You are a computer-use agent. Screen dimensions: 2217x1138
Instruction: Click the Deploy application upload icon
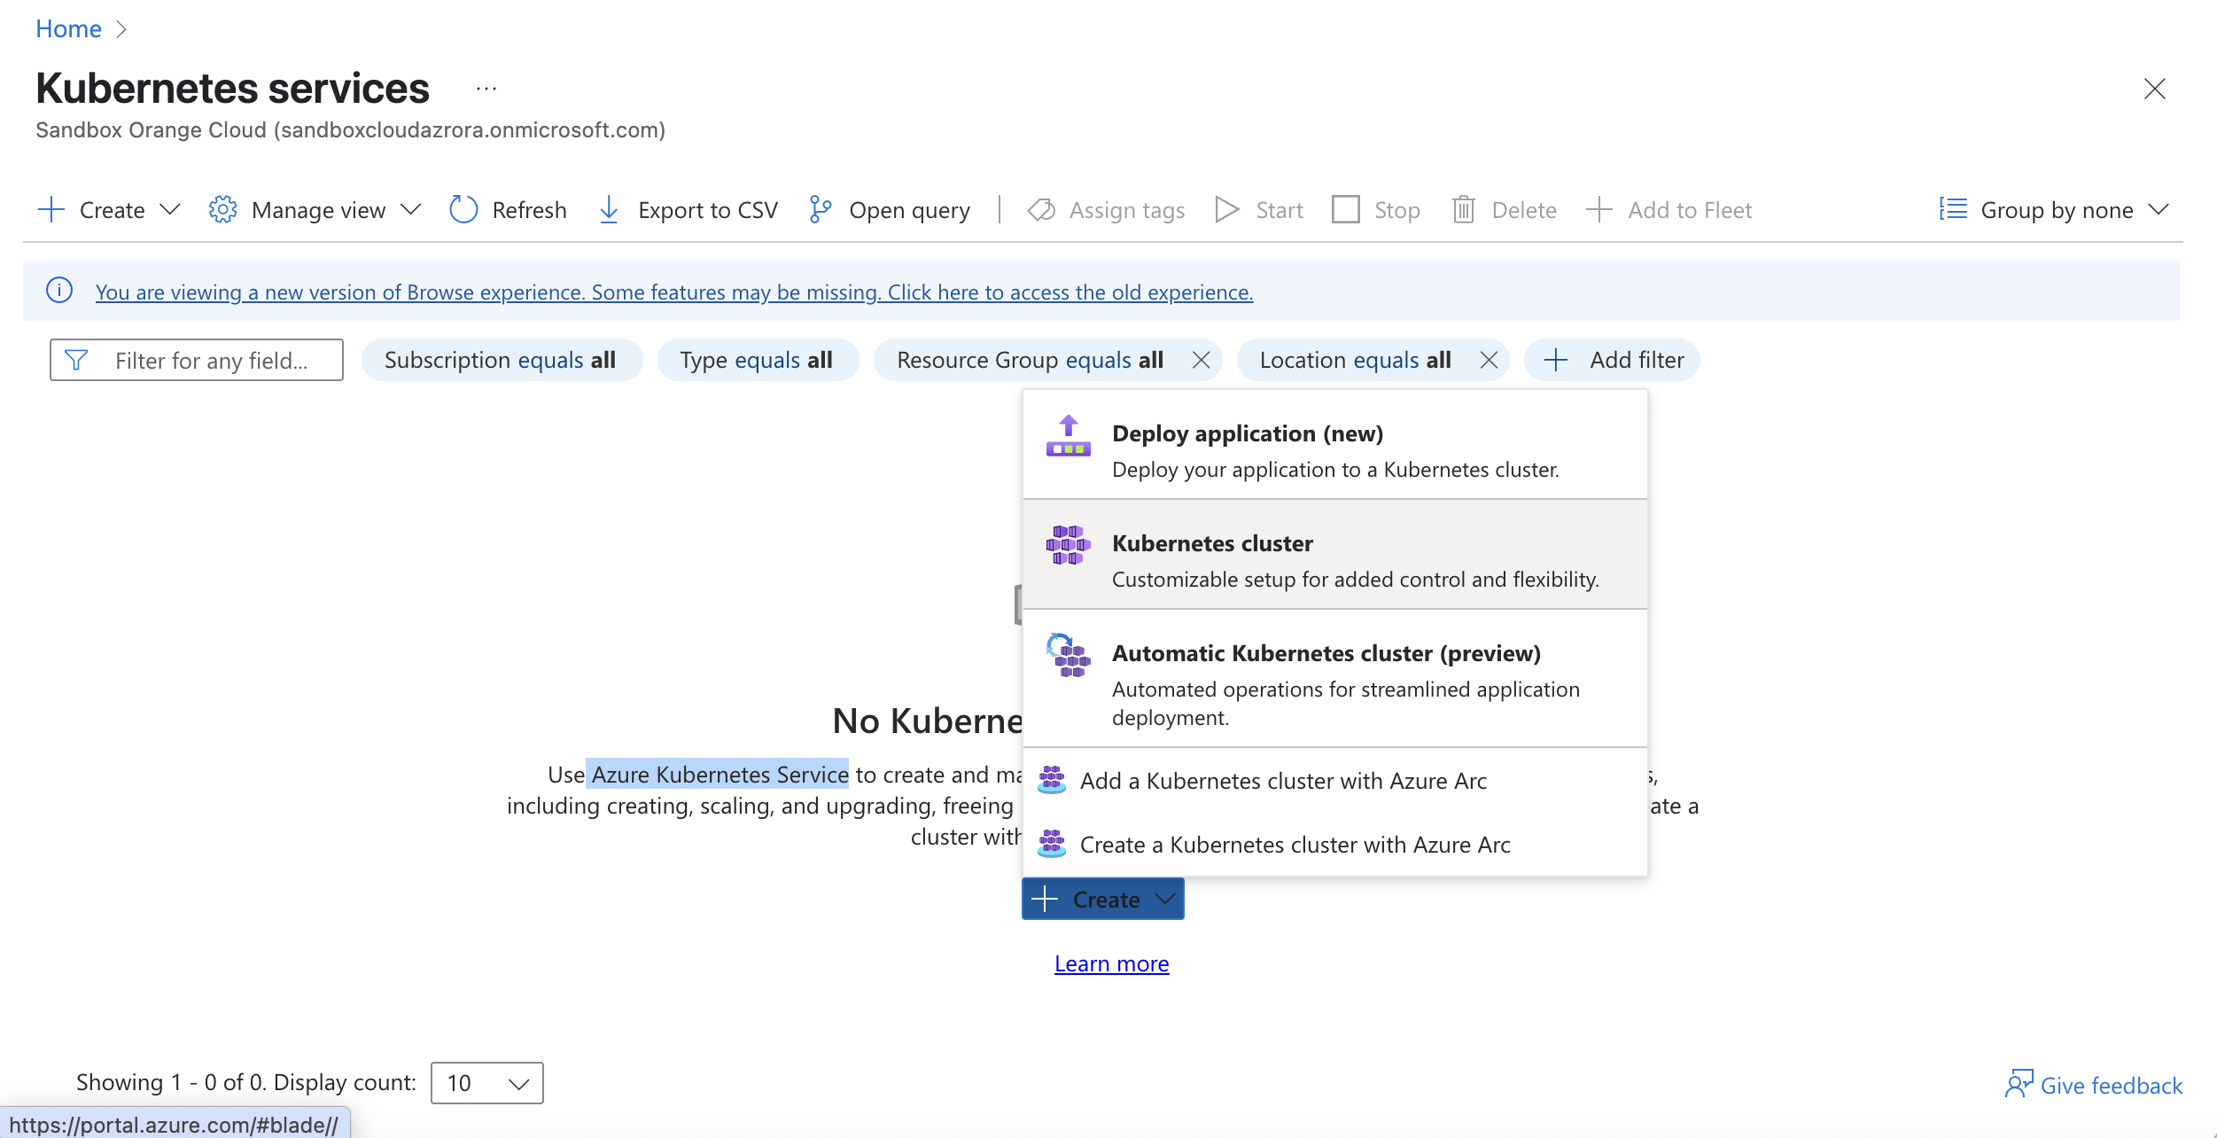point(1068,436)
